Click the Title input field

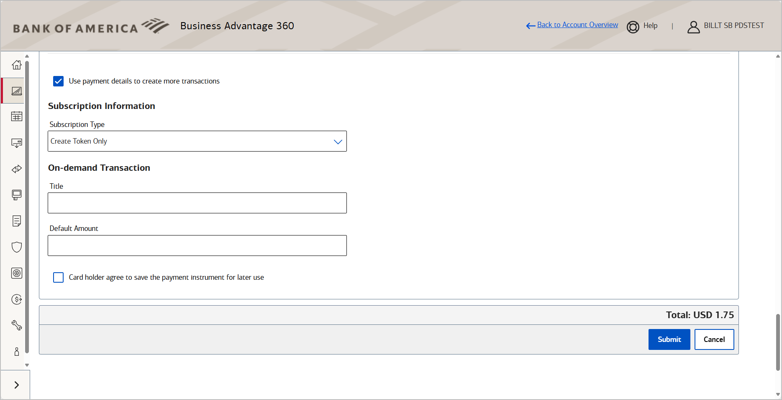click(x=197, y=203)
